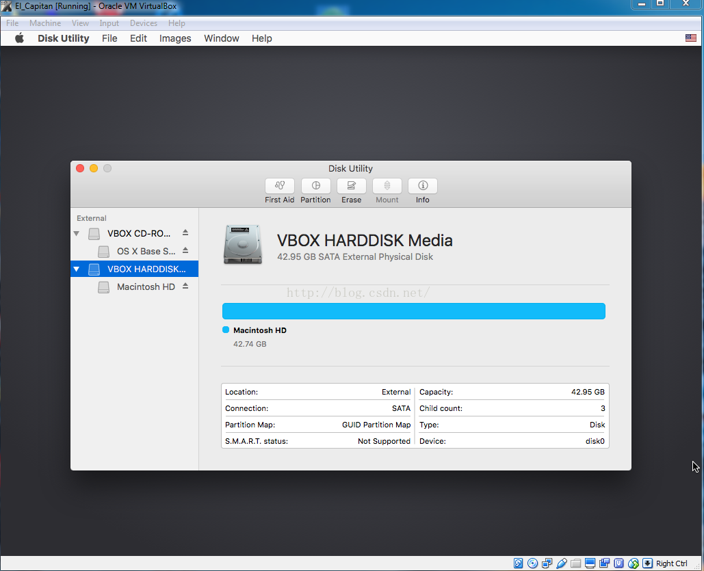Open the VirtualBox File menu
Screen dimensions: 704x571
pyautogui.click(x=12, y=23)
